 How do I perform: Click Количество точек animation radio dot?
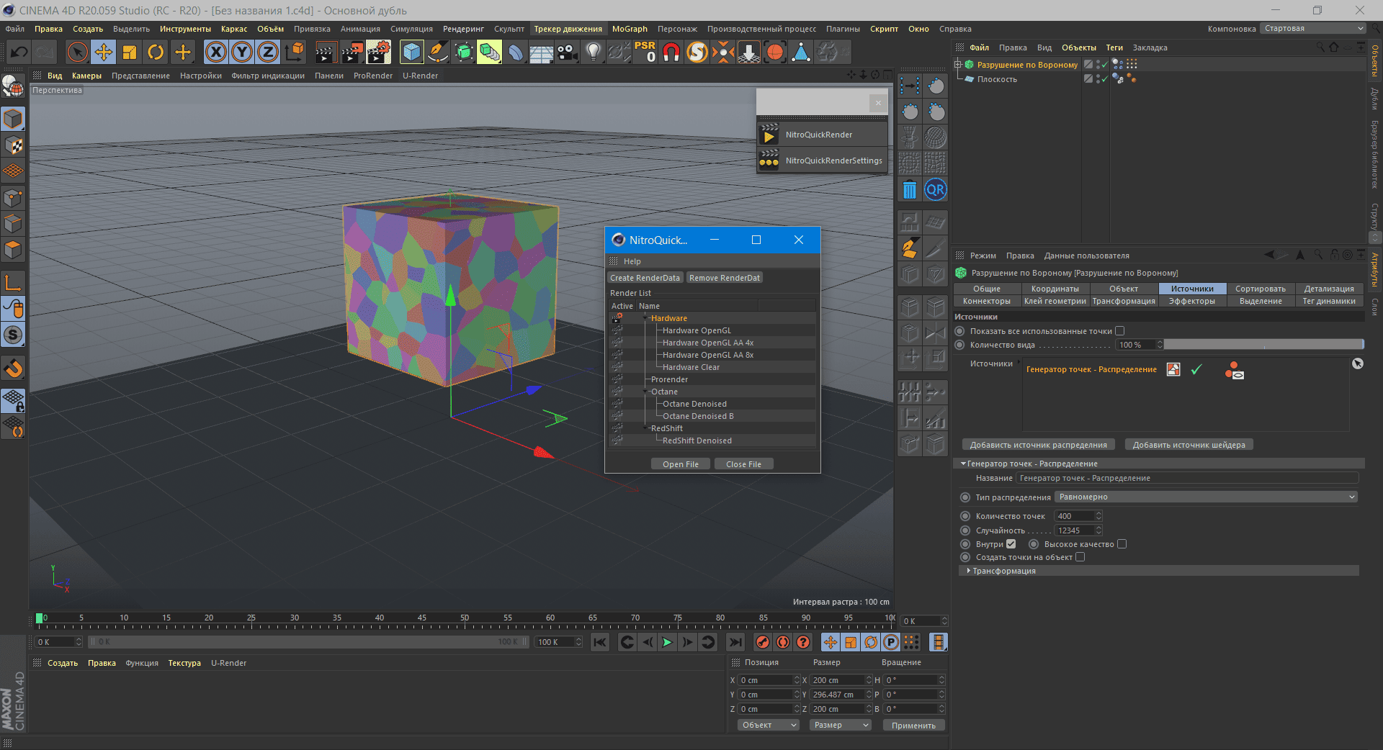coord(965,516)
